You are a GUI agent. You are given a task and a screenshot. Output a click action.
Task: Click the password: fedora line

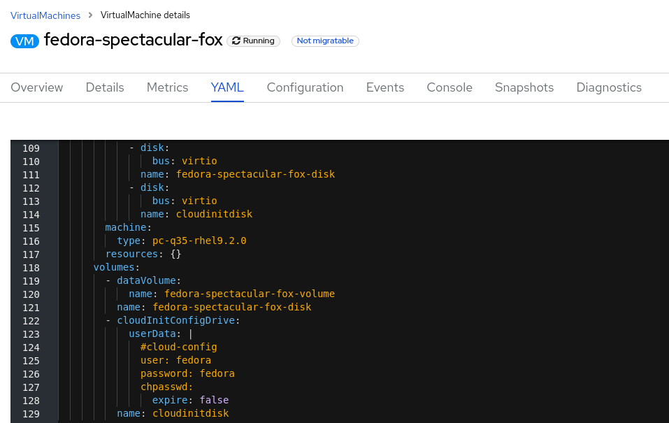point(187,373)
